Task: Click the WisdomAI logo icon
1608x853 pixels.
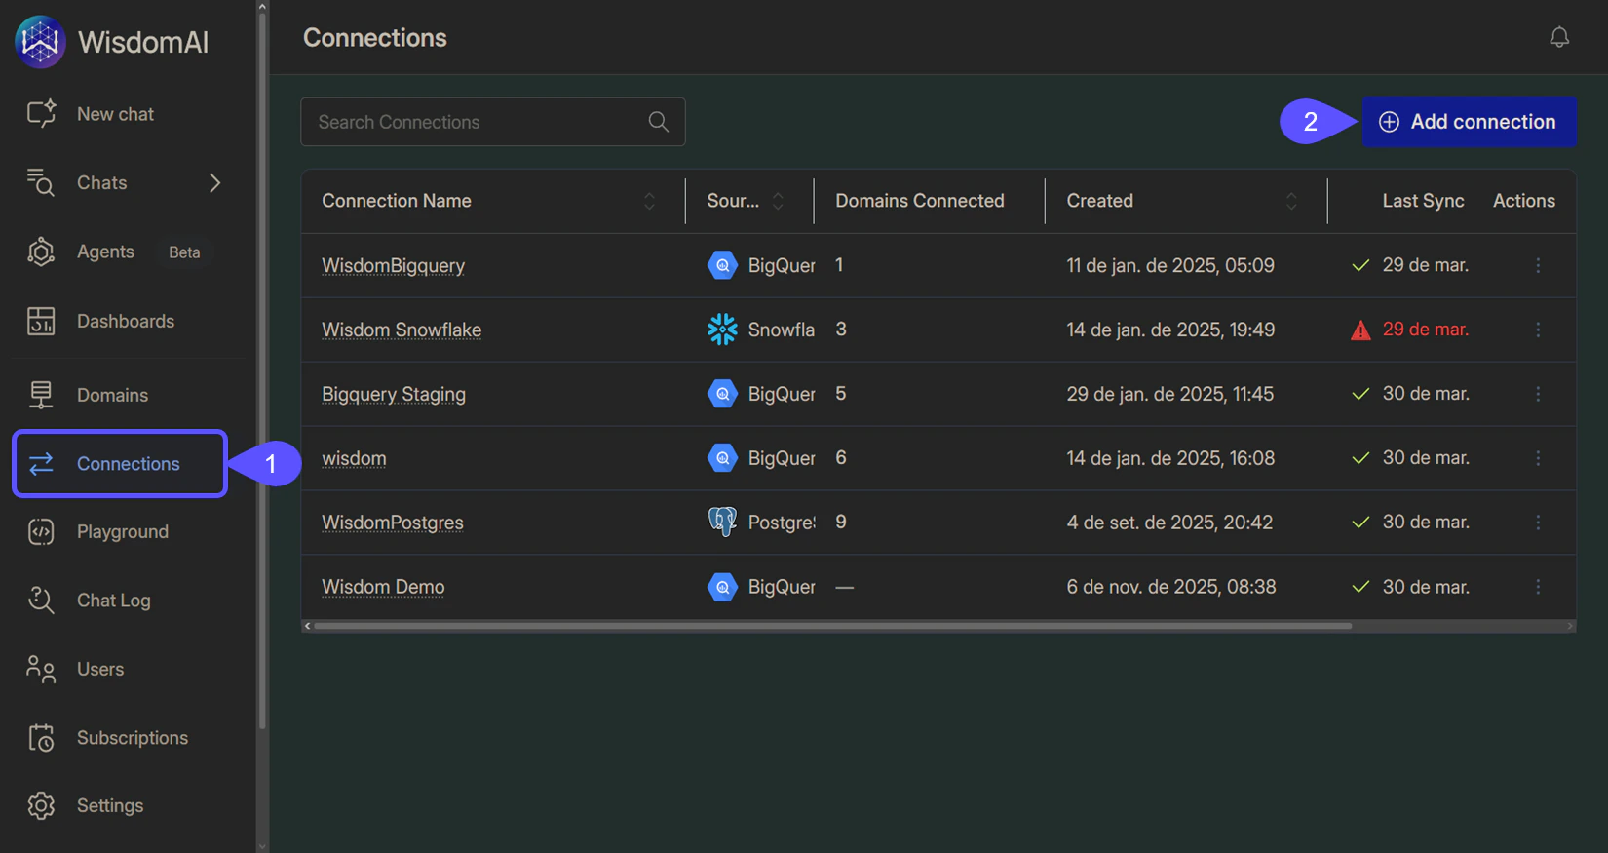Action: (40, 42)
